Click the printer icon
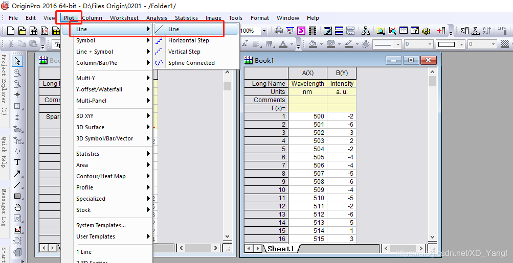This screenshot has height=263, width=513. coord(279,31)
